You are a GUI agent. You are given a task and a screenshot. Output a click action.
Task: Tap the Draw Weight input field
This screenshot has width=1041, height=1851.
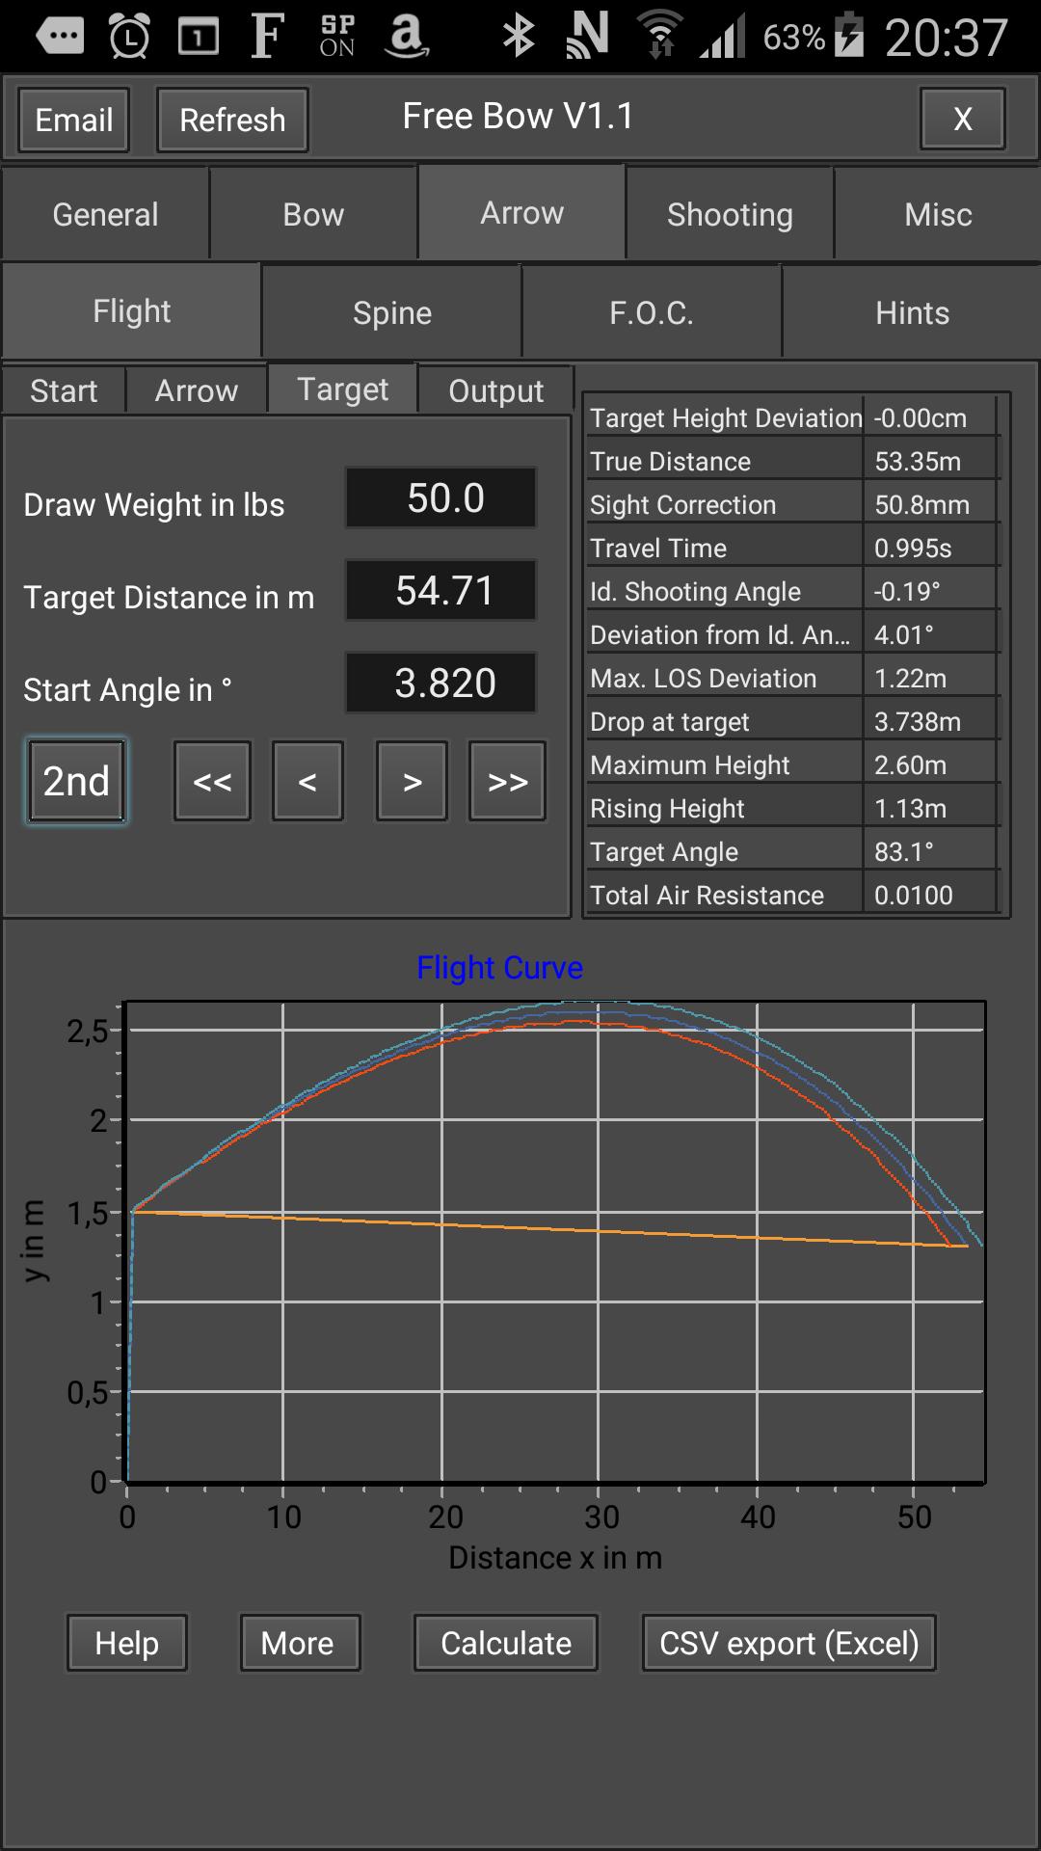click(x=441, y=498)
